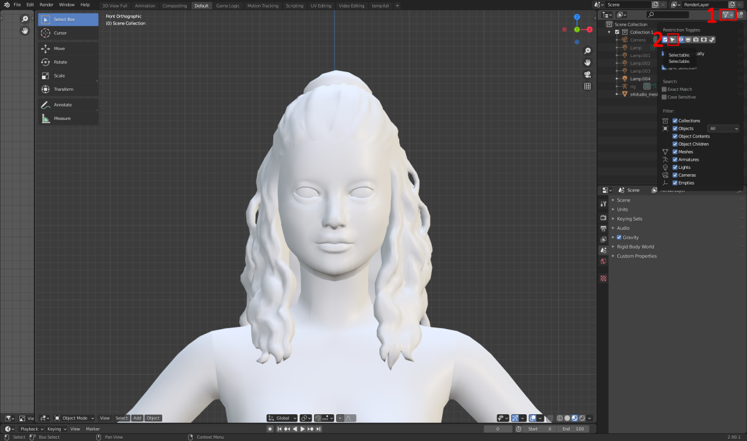Jump to the timeline's first frame
747x441 pixels.
tap(280, 429)
